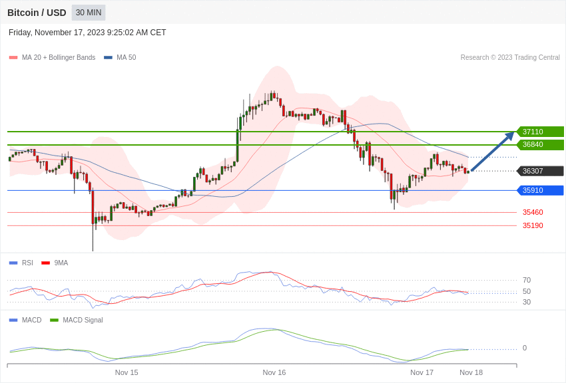The height and width of the screenshot is (383, 566).
Task: Click the RSI 70 overbought axis label
Action: 527,281
